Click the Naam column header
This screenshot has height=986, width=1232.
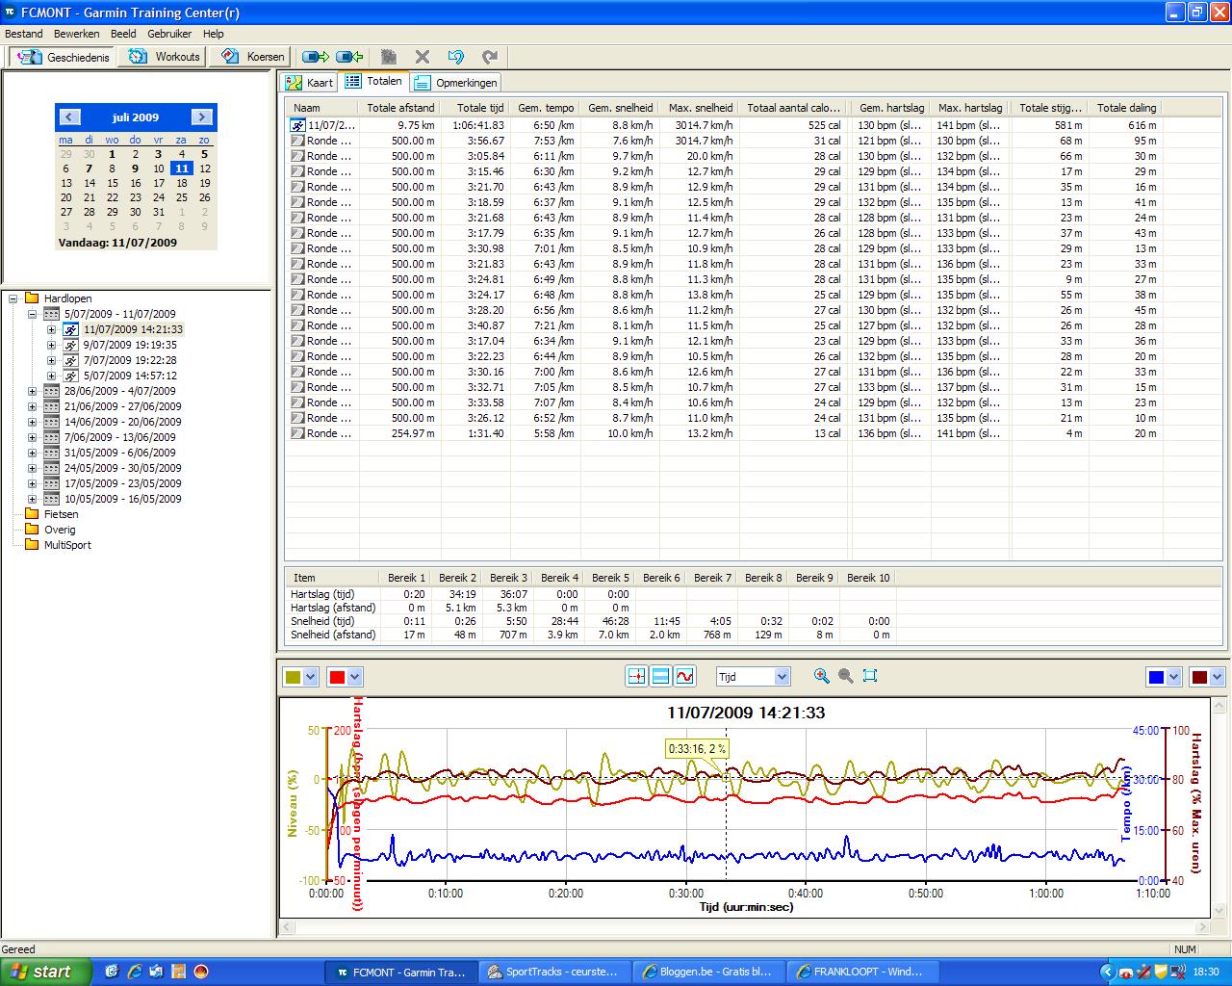322,108
